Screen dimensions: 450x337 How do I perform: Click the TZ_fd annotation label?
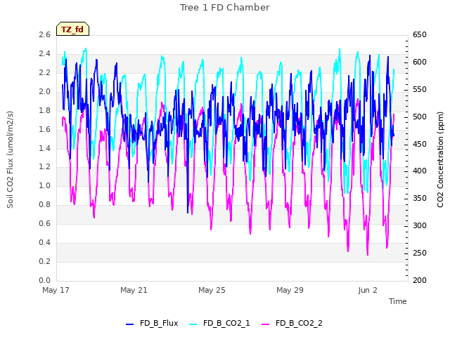(72, 29)
